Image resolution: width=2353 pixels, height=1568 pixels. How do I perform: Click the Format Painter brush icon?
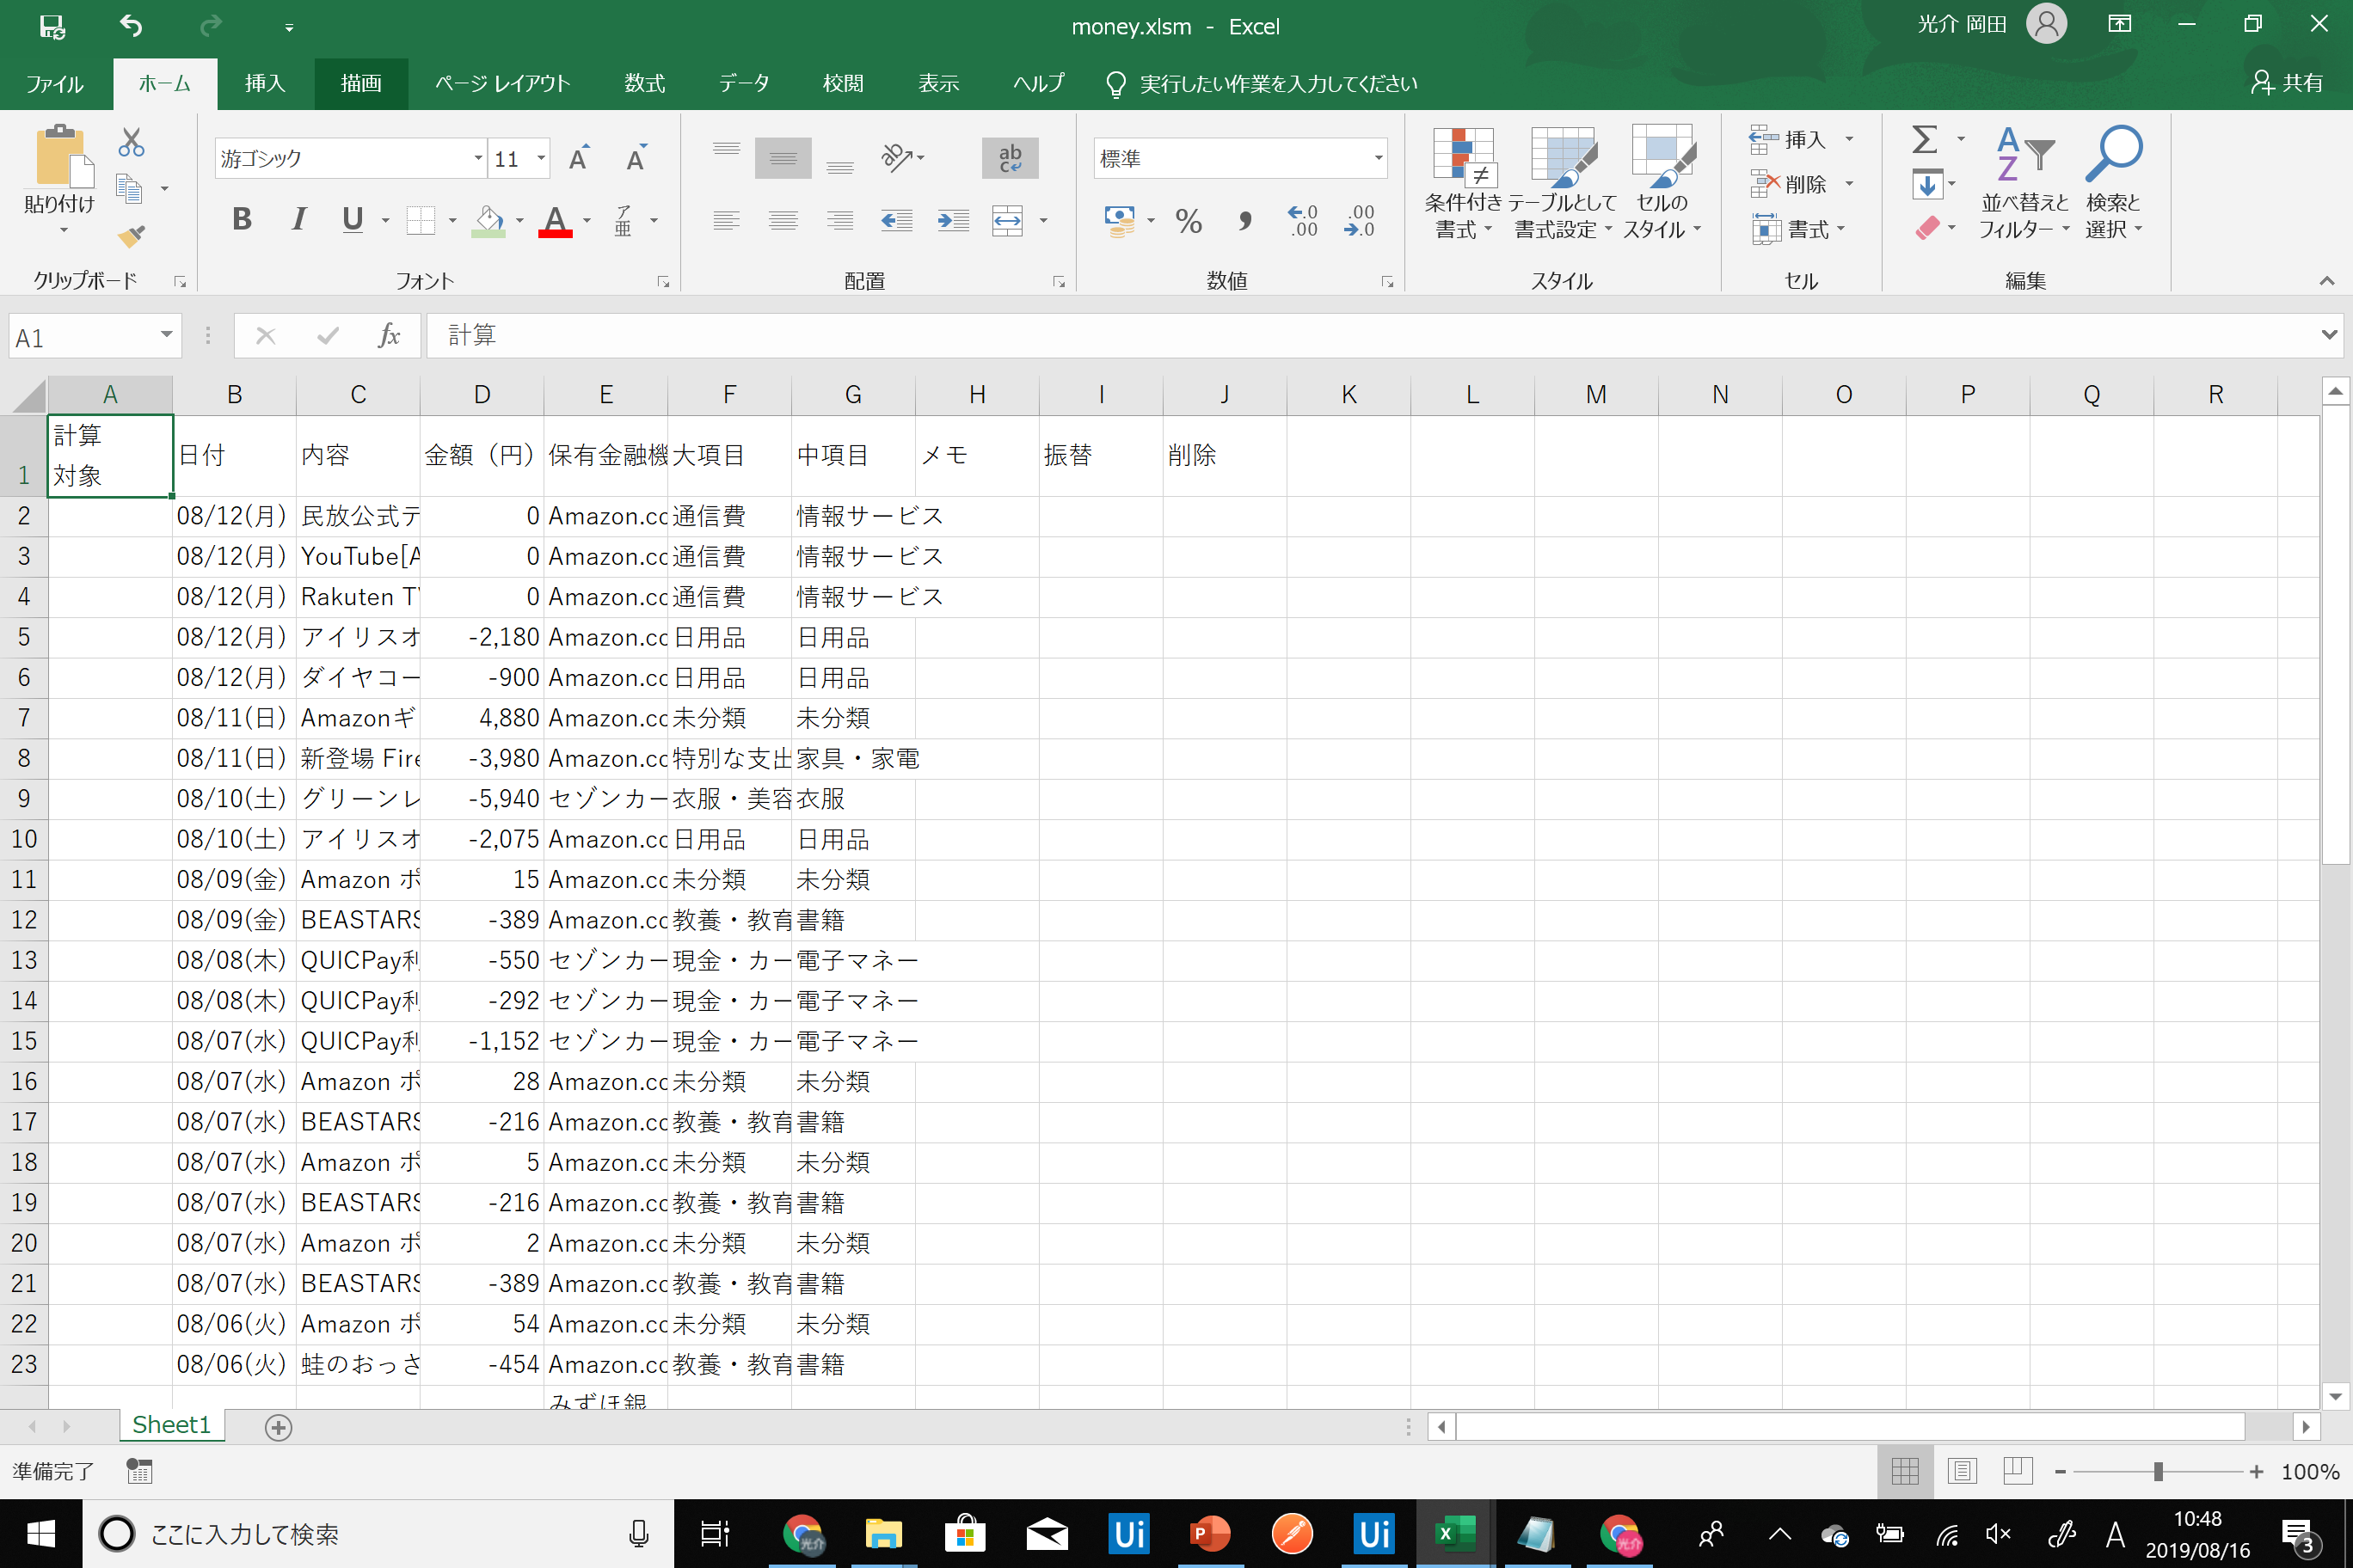131,236
